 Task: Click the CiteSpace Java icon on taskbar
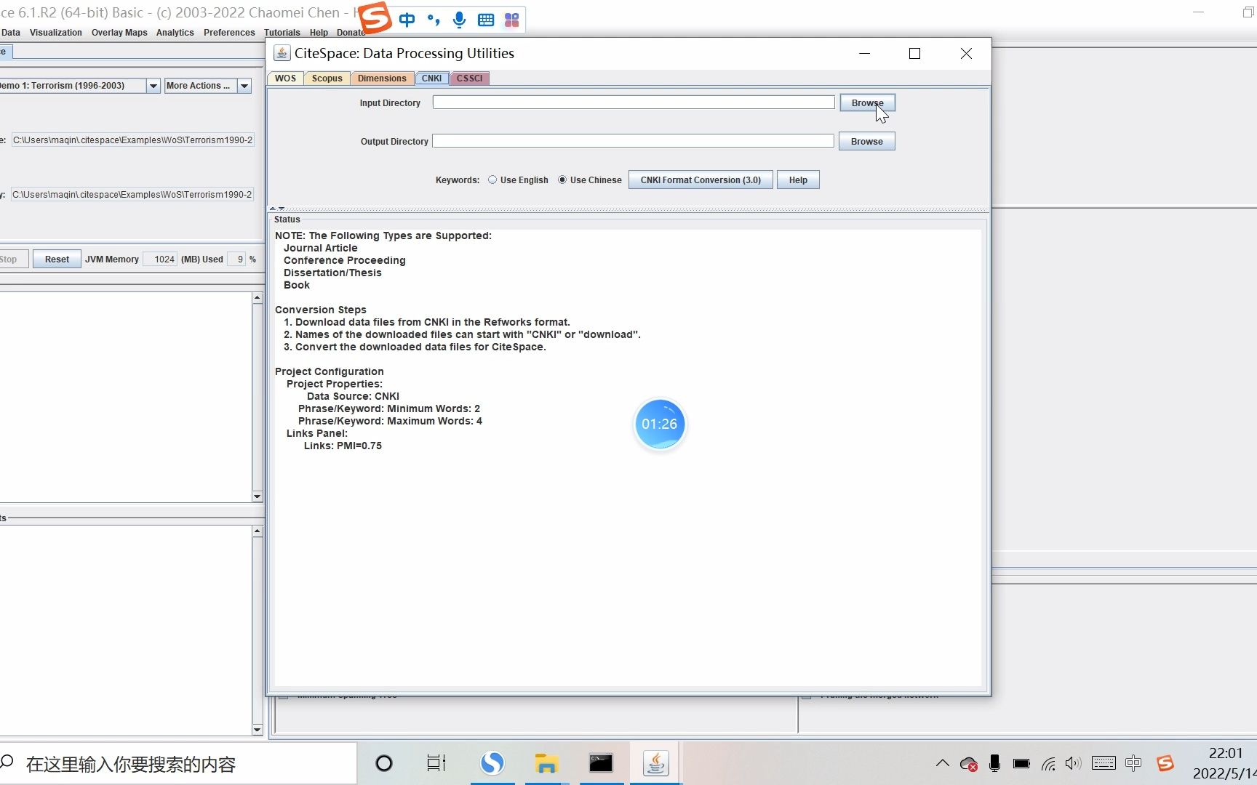(655, 763)
